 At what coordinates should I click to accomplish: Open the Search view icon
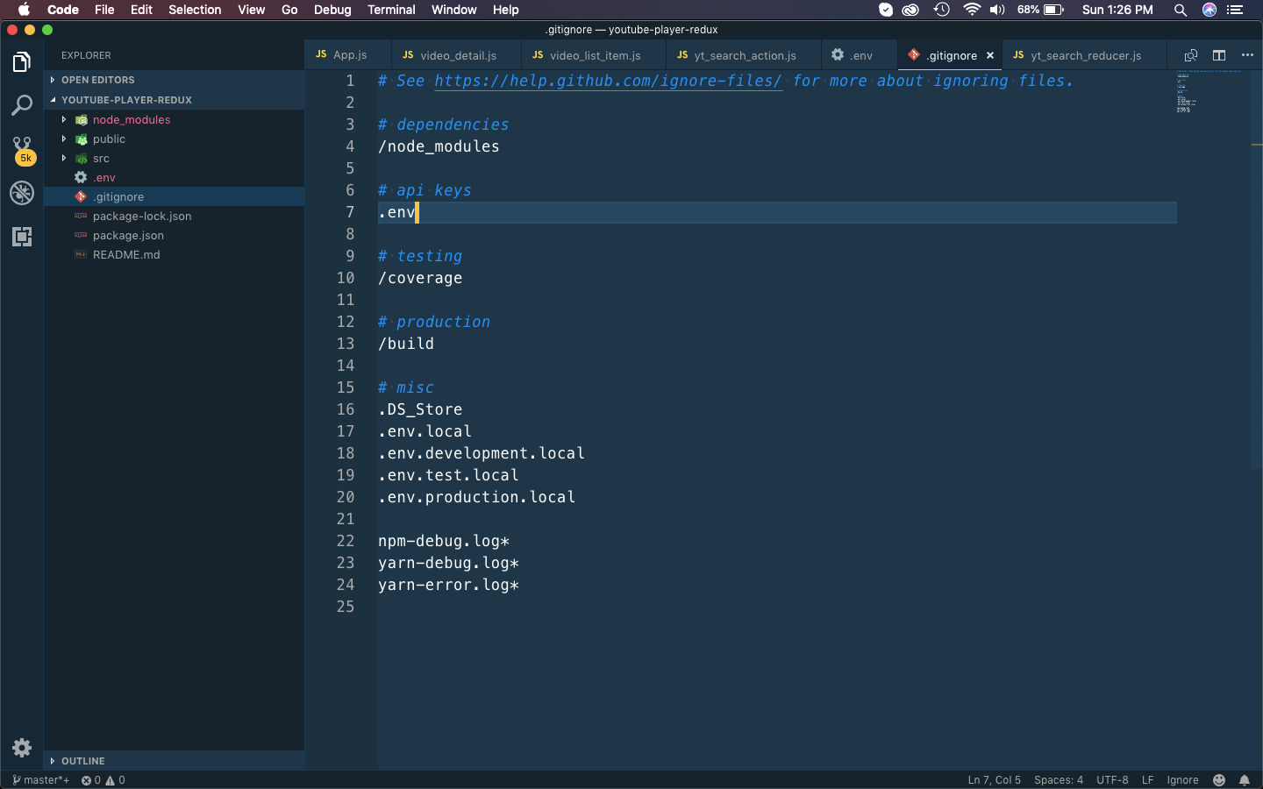click(22, 105)
